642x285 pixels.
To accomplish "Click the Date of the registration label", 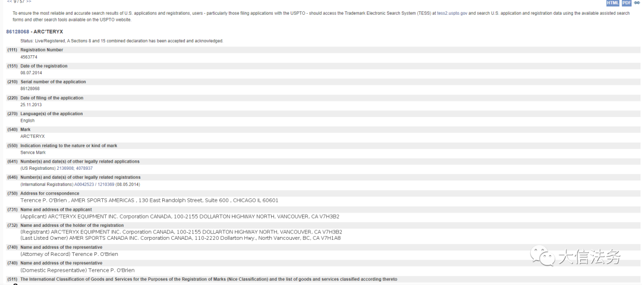I will pos(44,66).
